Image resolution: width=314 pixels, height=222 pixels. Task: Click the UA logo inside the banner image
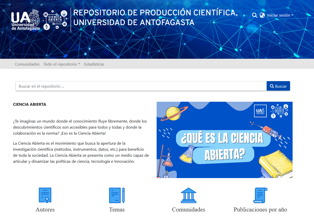tap(260, 111)
